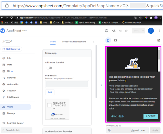The image size is (163, 134).
Task: Open the マネジメント Google sheet bookmark
Action: [109, 23]
